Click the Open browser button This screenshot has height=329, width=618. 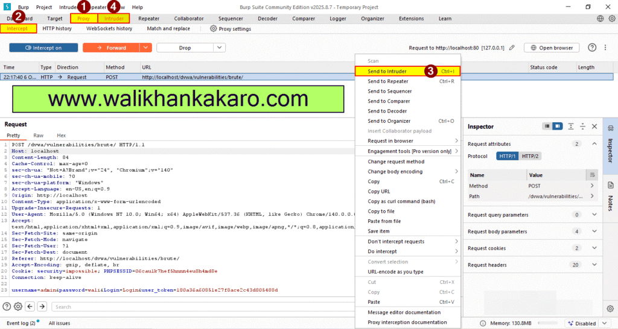[x=552, y=48]
